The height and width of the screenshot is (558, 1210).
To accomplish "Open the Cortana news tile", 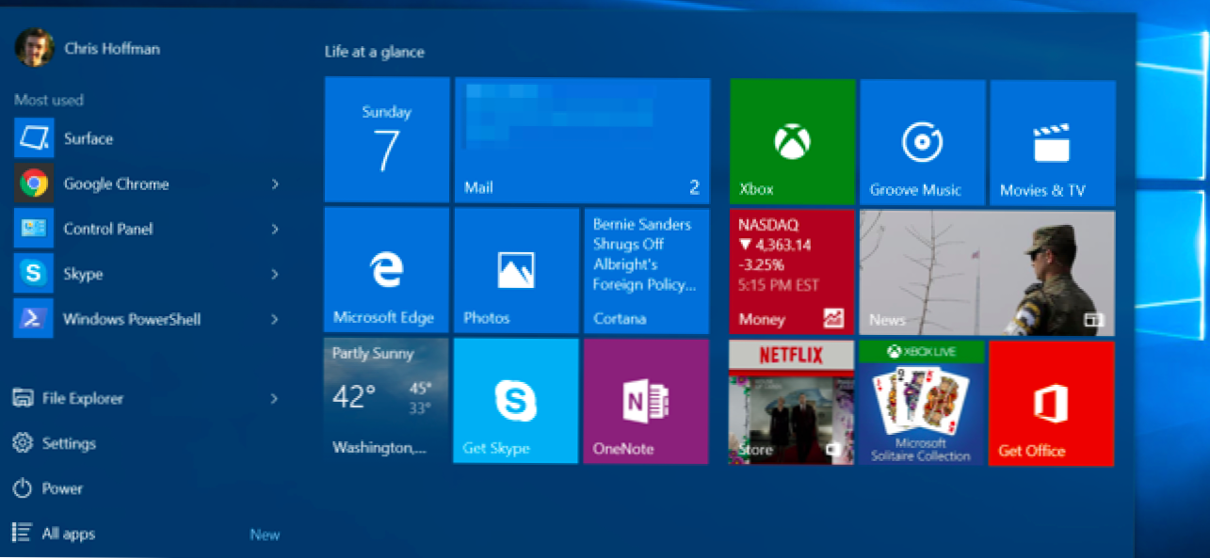I will tap(647, 271).
